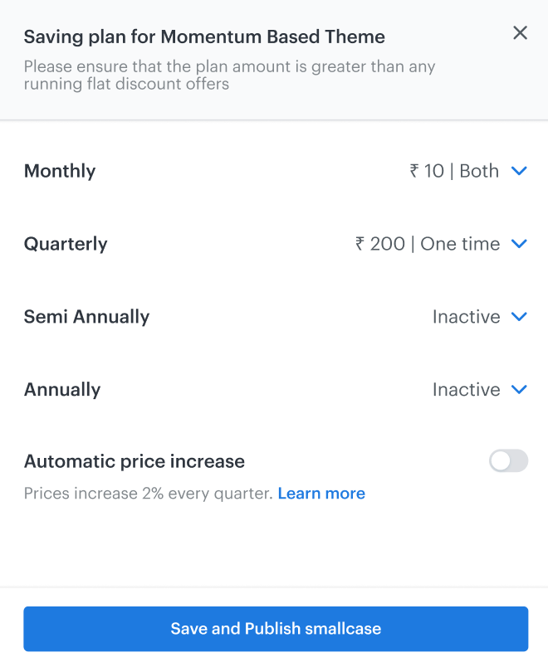The height and width of the screenshot is (667, 548).
Task: Click the Automatic price increase label
Action: click(135, 461)
